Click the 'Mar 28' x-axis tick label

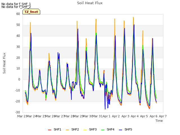click(x=69, y=116)
